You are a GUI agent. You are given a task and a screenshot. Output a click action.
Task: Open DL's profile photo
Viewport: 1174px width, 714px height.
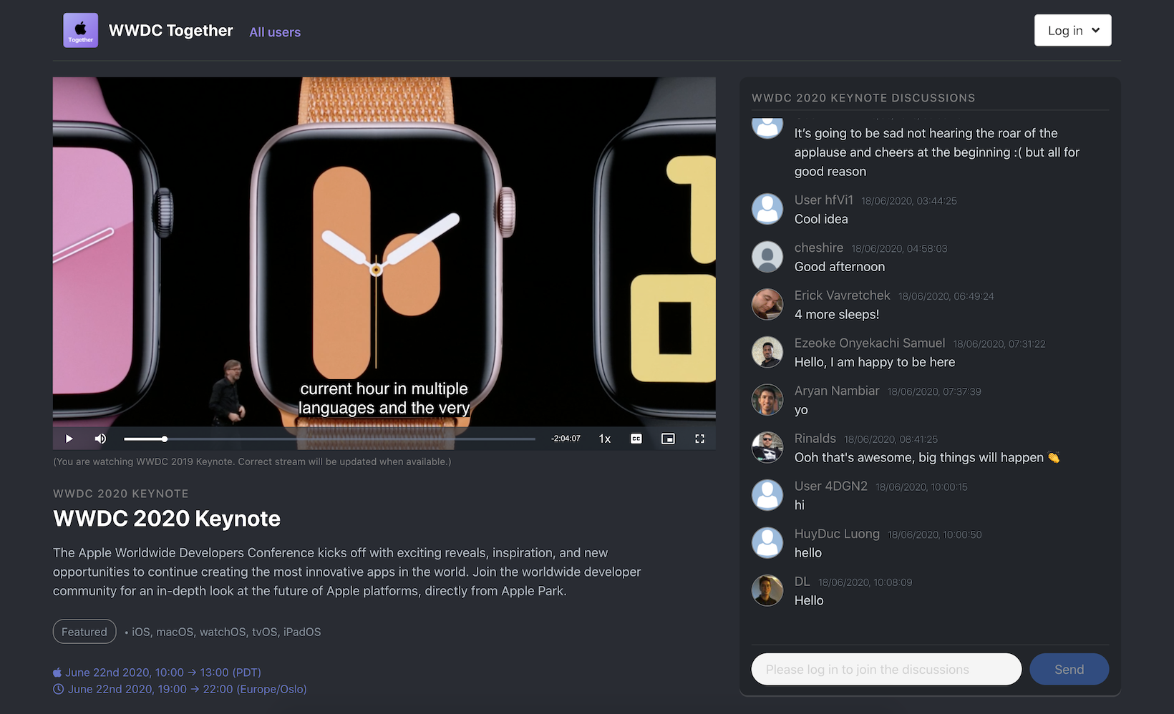pos(767,590)
